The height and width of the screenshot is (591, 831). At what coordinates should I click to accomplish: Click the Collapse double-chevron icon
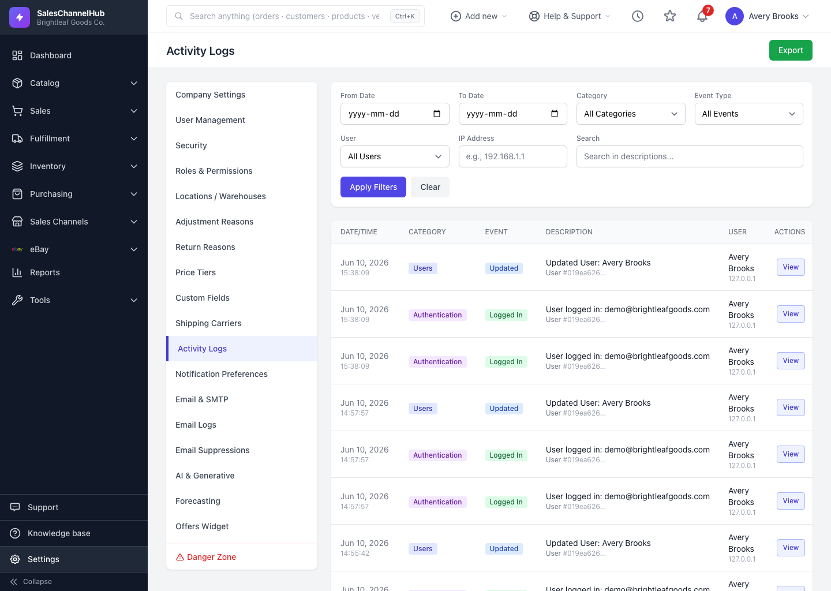point(14,582)
